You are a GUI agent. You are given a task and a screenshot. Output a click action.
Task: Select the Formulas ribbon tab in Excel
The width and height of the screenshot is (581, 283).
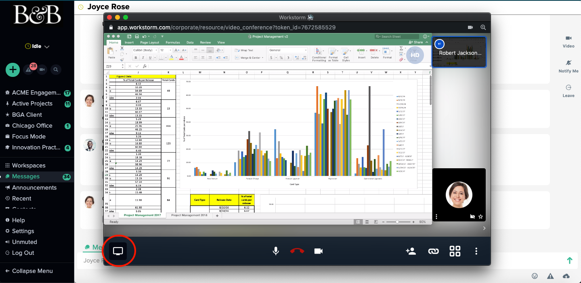point(173,42)
